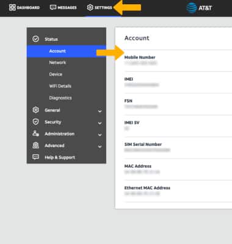The width and height of the screenshot is (232, 244).
Task: Open the Device status page
Action: tap(56, 74)
